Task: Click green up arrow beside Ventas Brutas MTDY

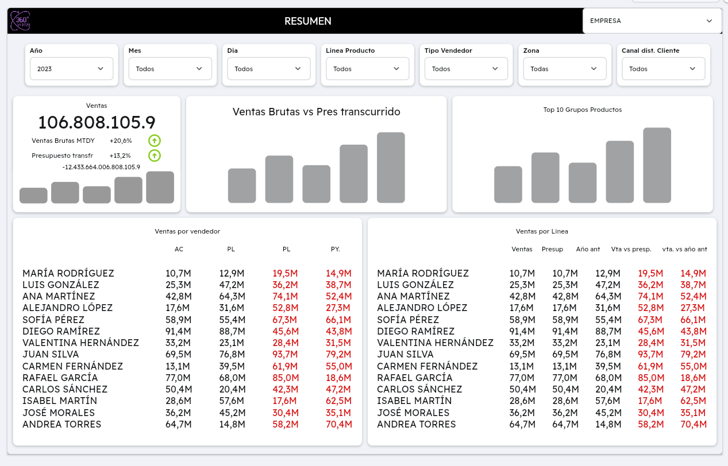Action: (154, 141)
